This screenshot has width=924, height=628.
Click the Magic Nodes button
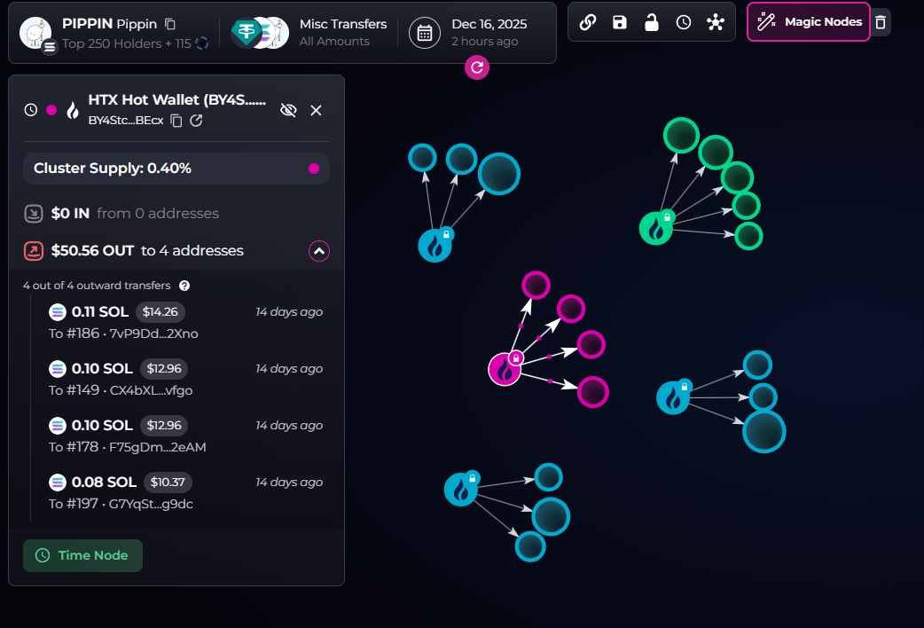808,22
